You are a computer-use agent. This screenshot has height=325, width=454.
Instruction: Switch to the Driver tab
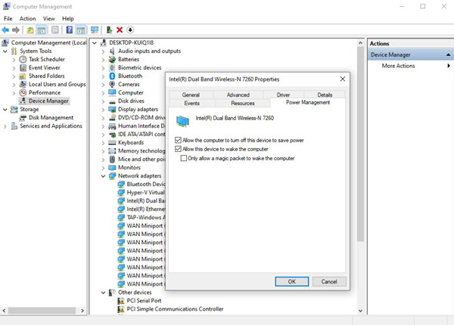click(x=283, y=94)
